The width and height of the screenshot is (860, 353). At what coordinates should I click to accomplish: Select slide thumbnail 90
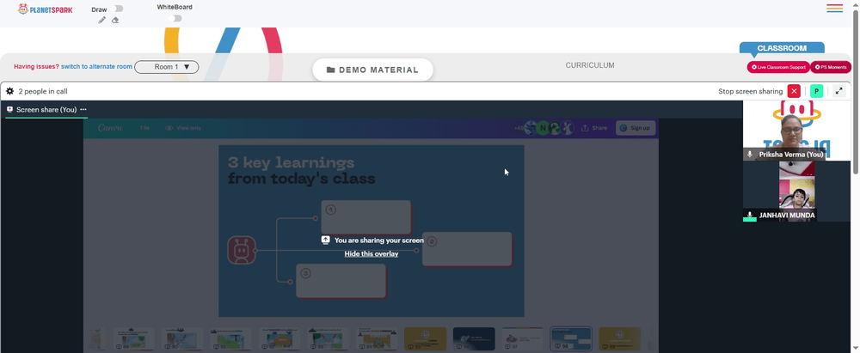click(182, 339)
